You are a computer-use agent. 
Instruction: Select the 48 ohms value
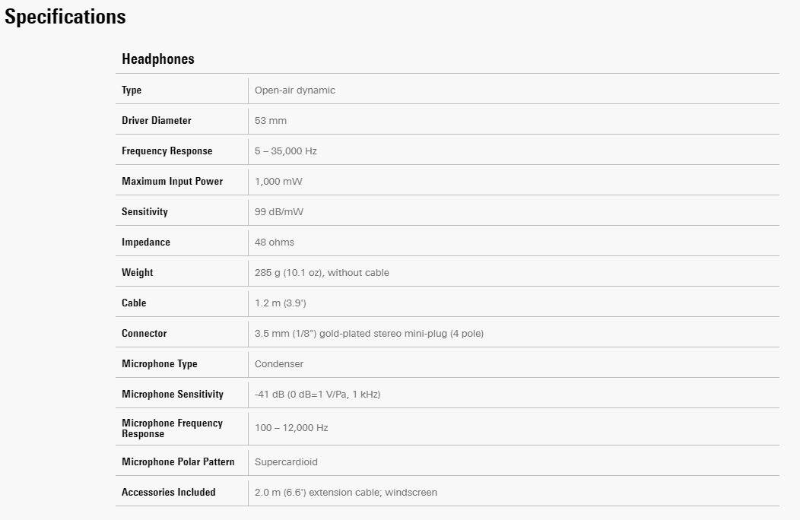(x=275, y=243)
